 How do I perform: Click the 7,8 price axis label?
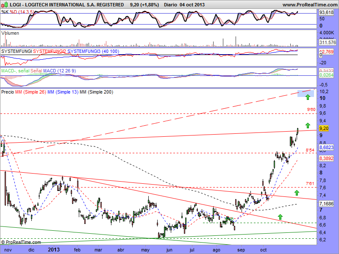(323, 180)
